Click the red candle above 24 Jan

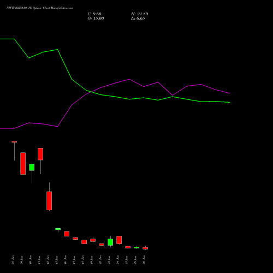pos(119,240)
